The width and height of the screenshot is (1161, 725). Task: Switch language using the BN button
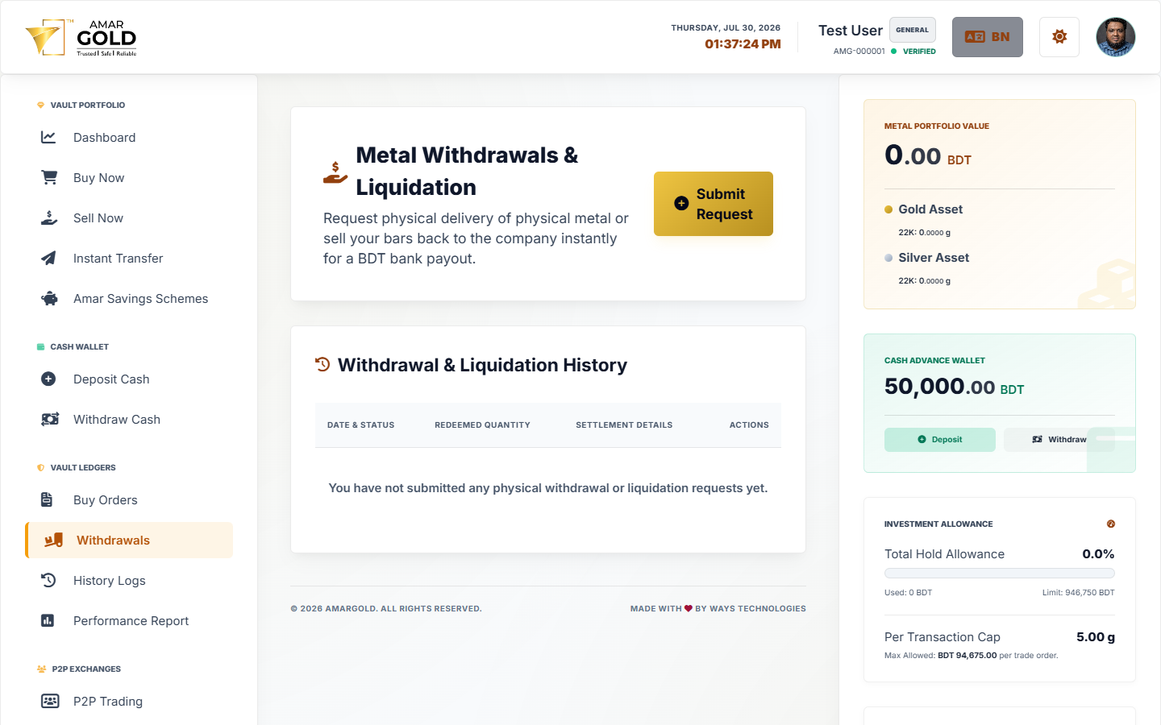click(988, 37)
